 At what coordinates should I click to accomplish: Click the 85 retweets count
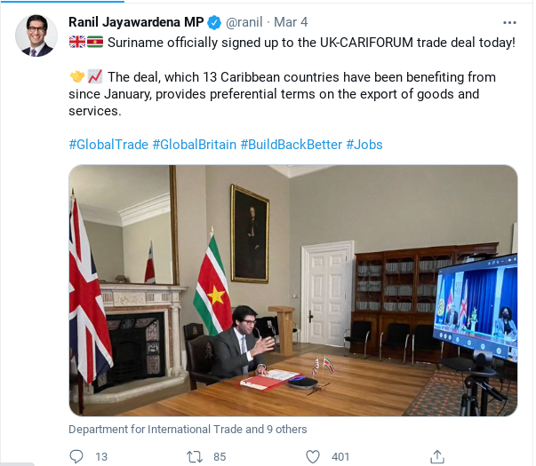coord(220,457)
